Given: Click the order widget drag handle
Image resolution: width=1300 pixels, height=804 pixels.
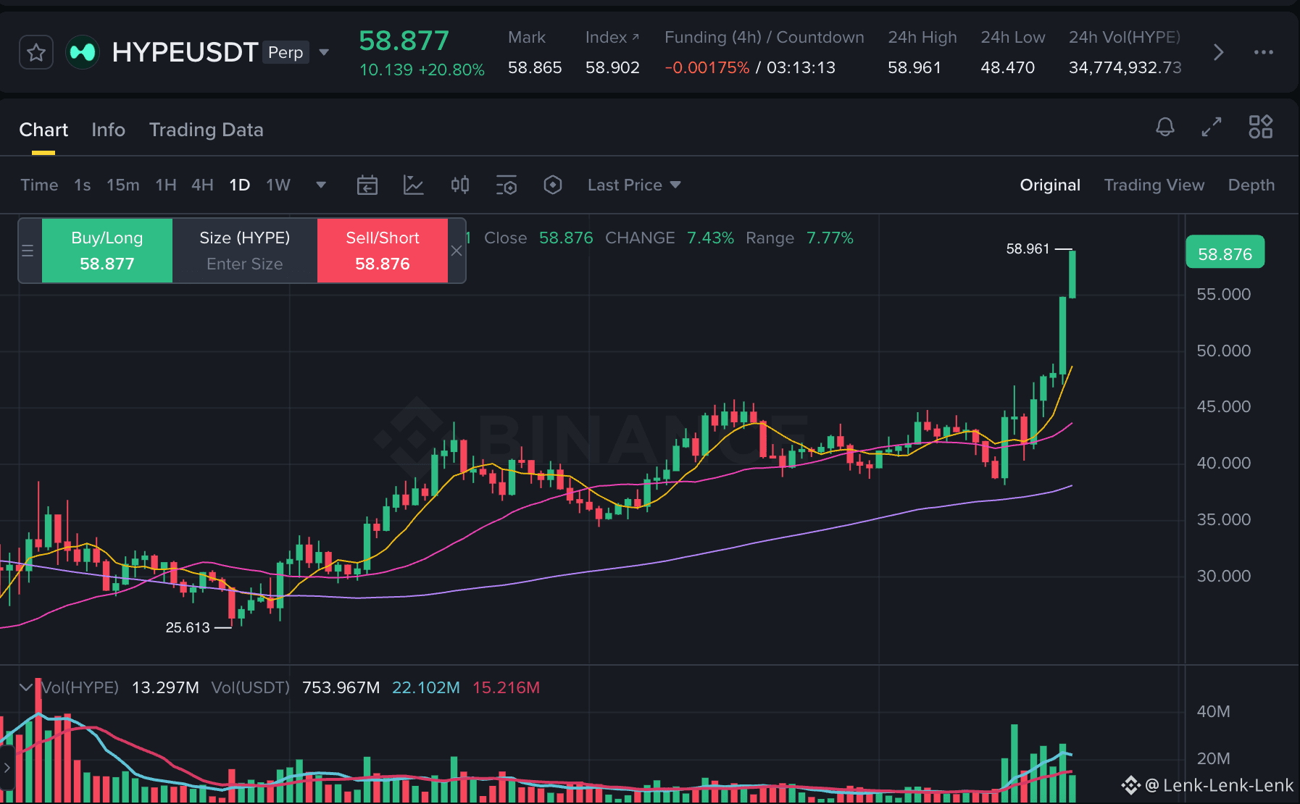Looking at the screenshot, I should tap(28, 251).
